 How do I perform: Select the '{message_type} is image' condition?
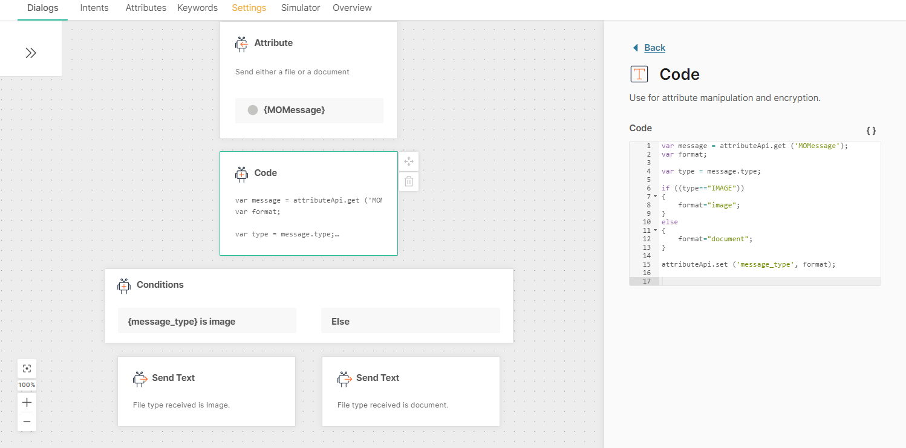tap(207, 321)
